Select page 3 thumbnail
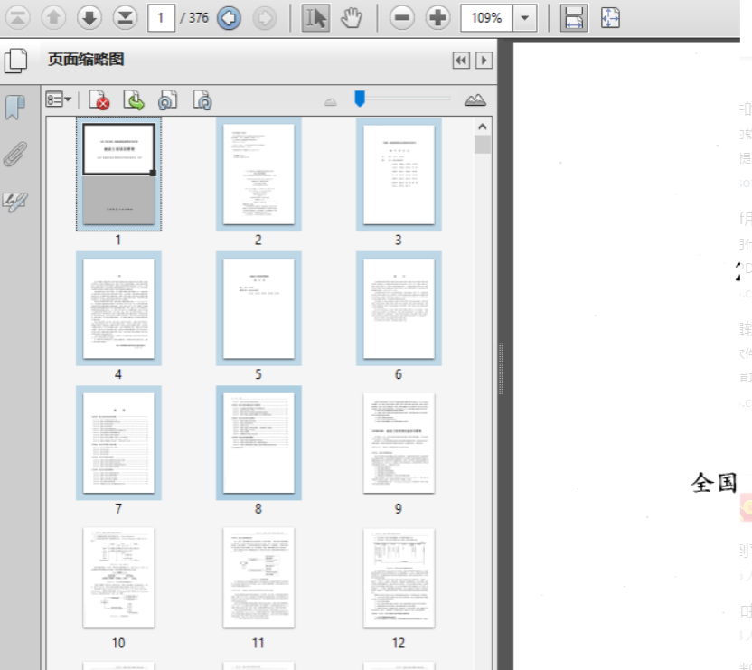 tap(399, 175)
